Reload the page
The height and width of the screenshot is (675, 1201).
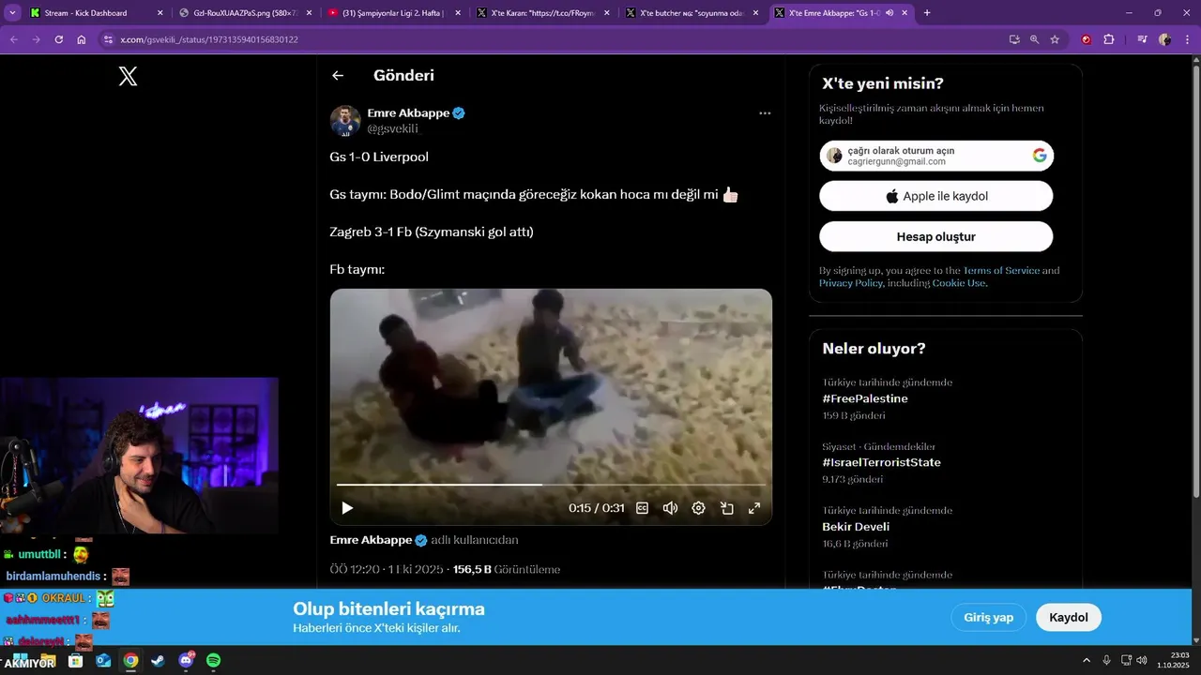[x=58, y=39]
